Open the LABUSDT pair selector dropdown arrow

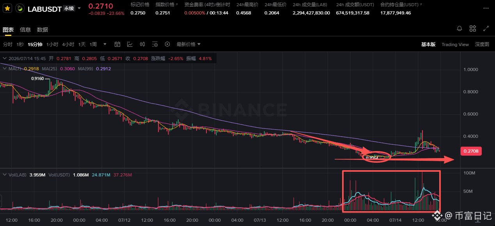(80, 8)
